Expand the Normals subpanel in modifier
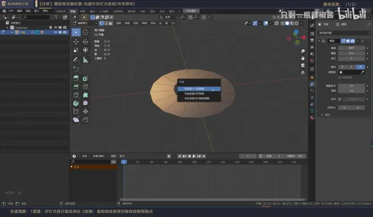This screenshot has height=217, width=373. [x=322, y=115]
